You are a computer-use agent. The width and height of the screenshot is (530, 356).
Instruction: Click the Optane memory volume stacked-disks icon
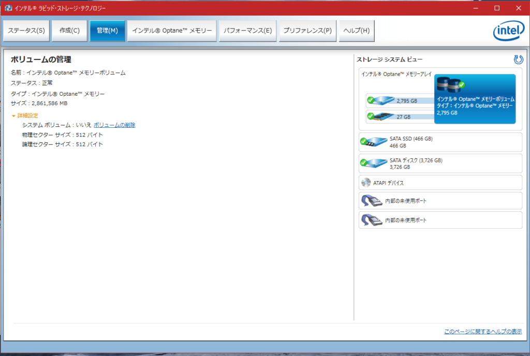pos(450,84)
